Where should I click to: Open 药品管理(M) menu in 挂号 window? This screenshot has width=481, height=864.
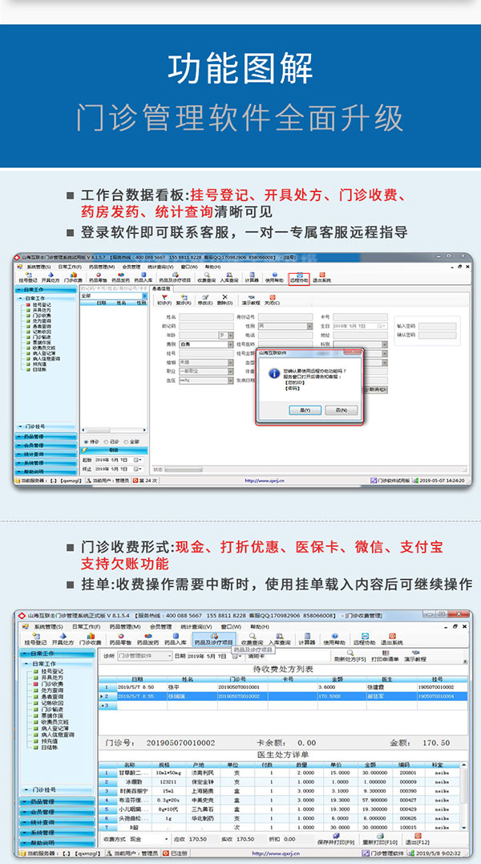[103, 267]
